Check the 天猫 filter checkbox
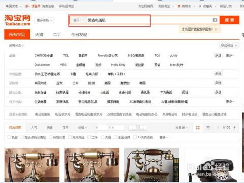244x183 pixels. (x=102, y=137)
